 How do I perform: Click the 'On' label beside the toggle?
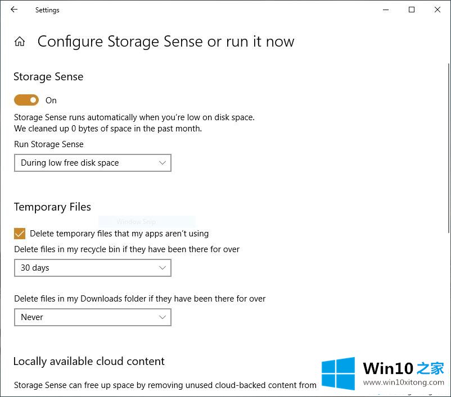(x=51, y=101)
